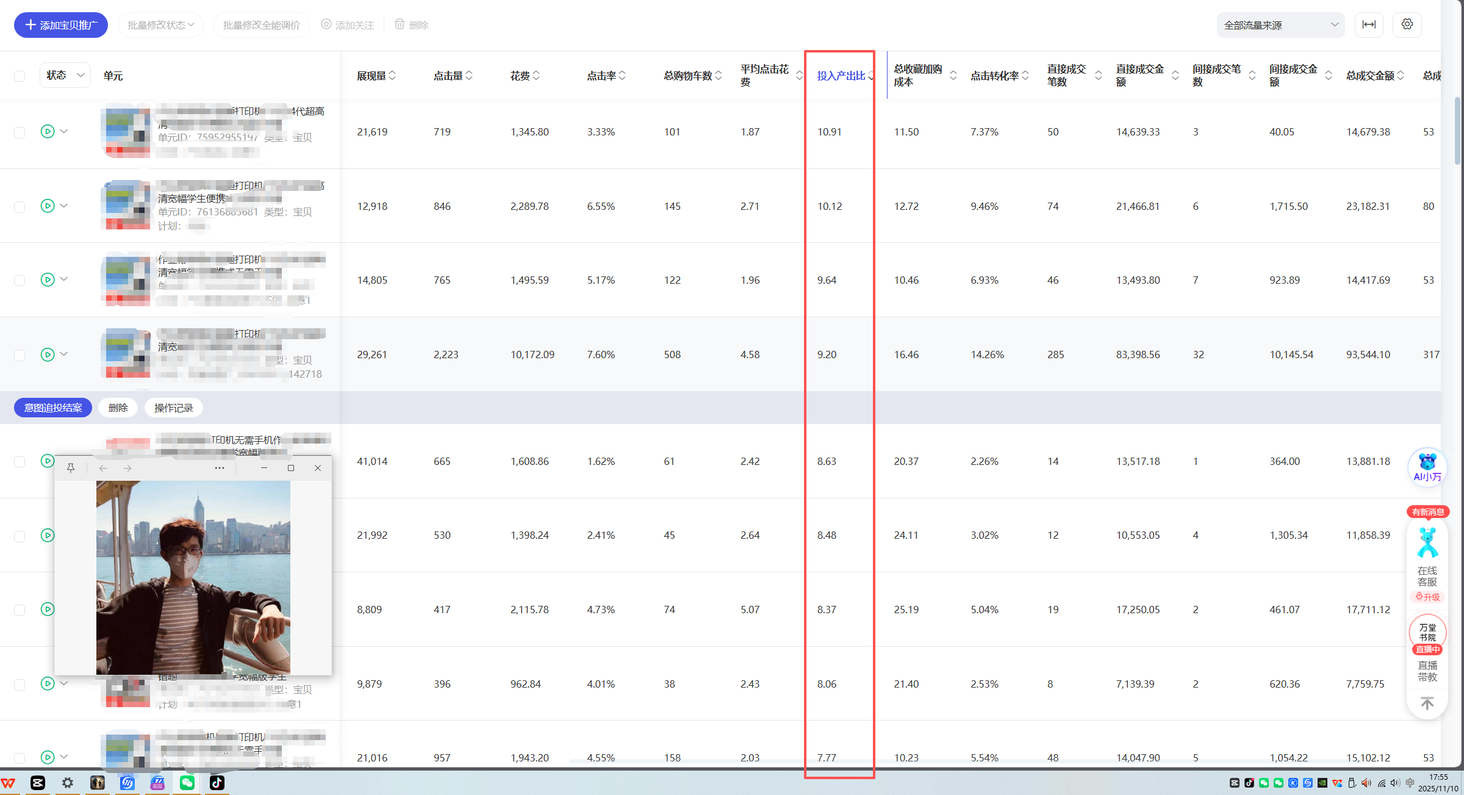Check the row with 14,805 impressions

[20, 281]
